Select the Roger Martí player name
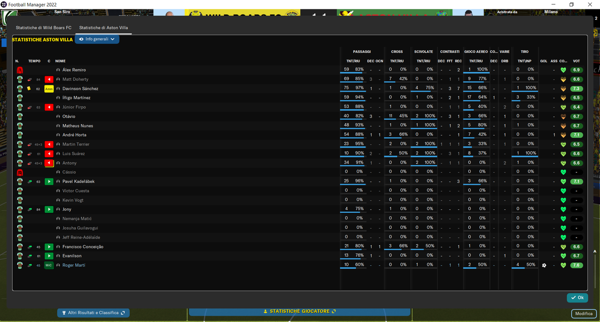 point(74,265)
